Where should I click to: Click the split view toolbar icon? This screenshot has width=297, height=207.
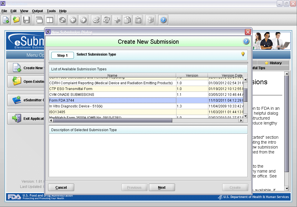point(50,20)
